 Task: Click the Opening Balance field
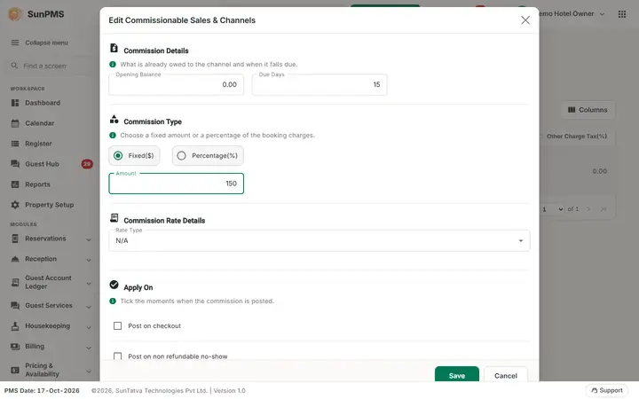coord(176,85)
